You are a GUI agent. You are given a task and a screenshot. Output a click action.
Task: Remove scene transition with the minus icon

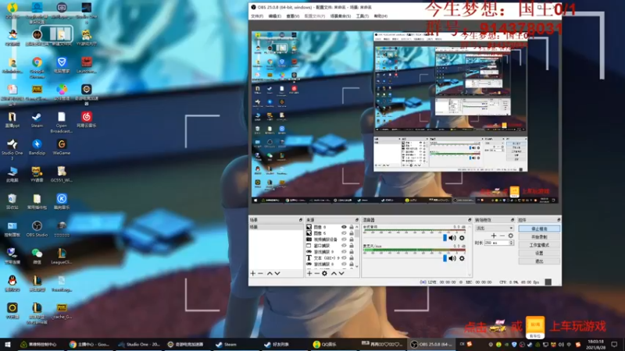point(502,236)
